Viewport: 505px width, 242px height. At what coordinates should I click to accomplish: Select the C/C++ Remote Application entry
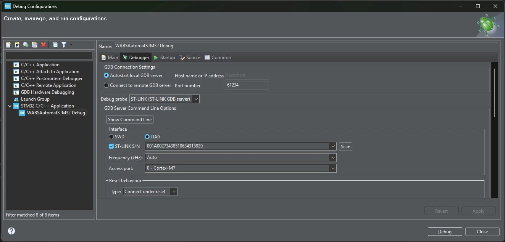(x=48, y=85)
